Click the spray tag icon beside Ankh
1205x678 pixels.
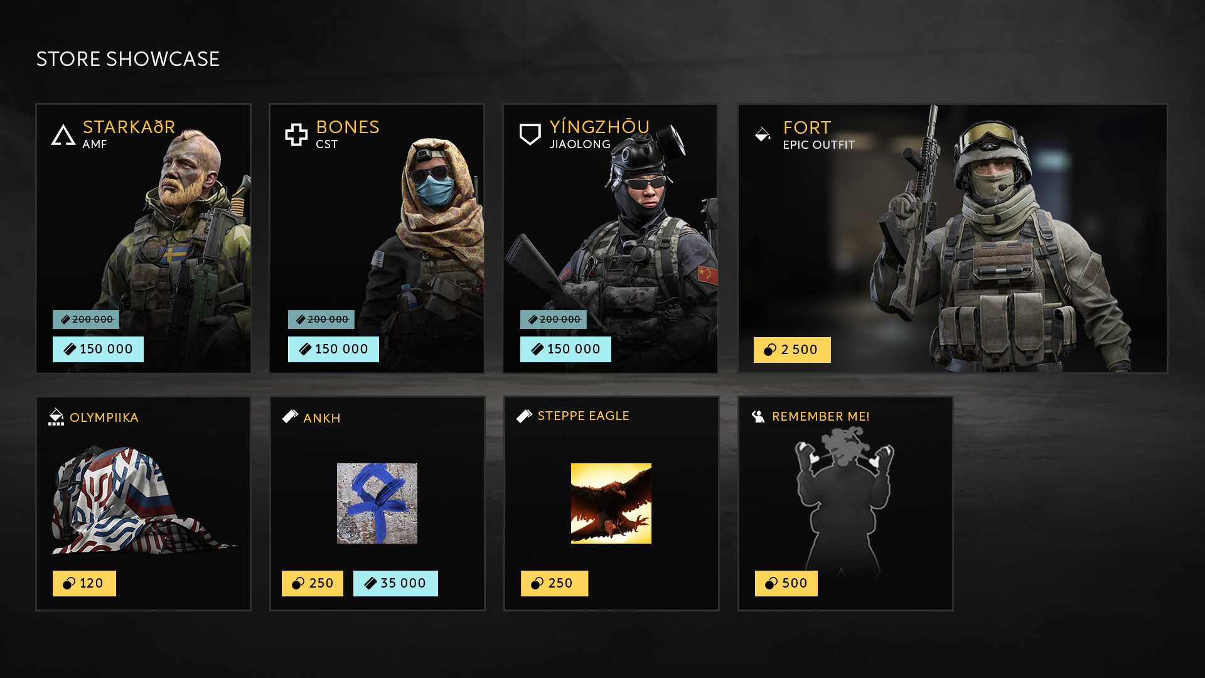point(290,417)
